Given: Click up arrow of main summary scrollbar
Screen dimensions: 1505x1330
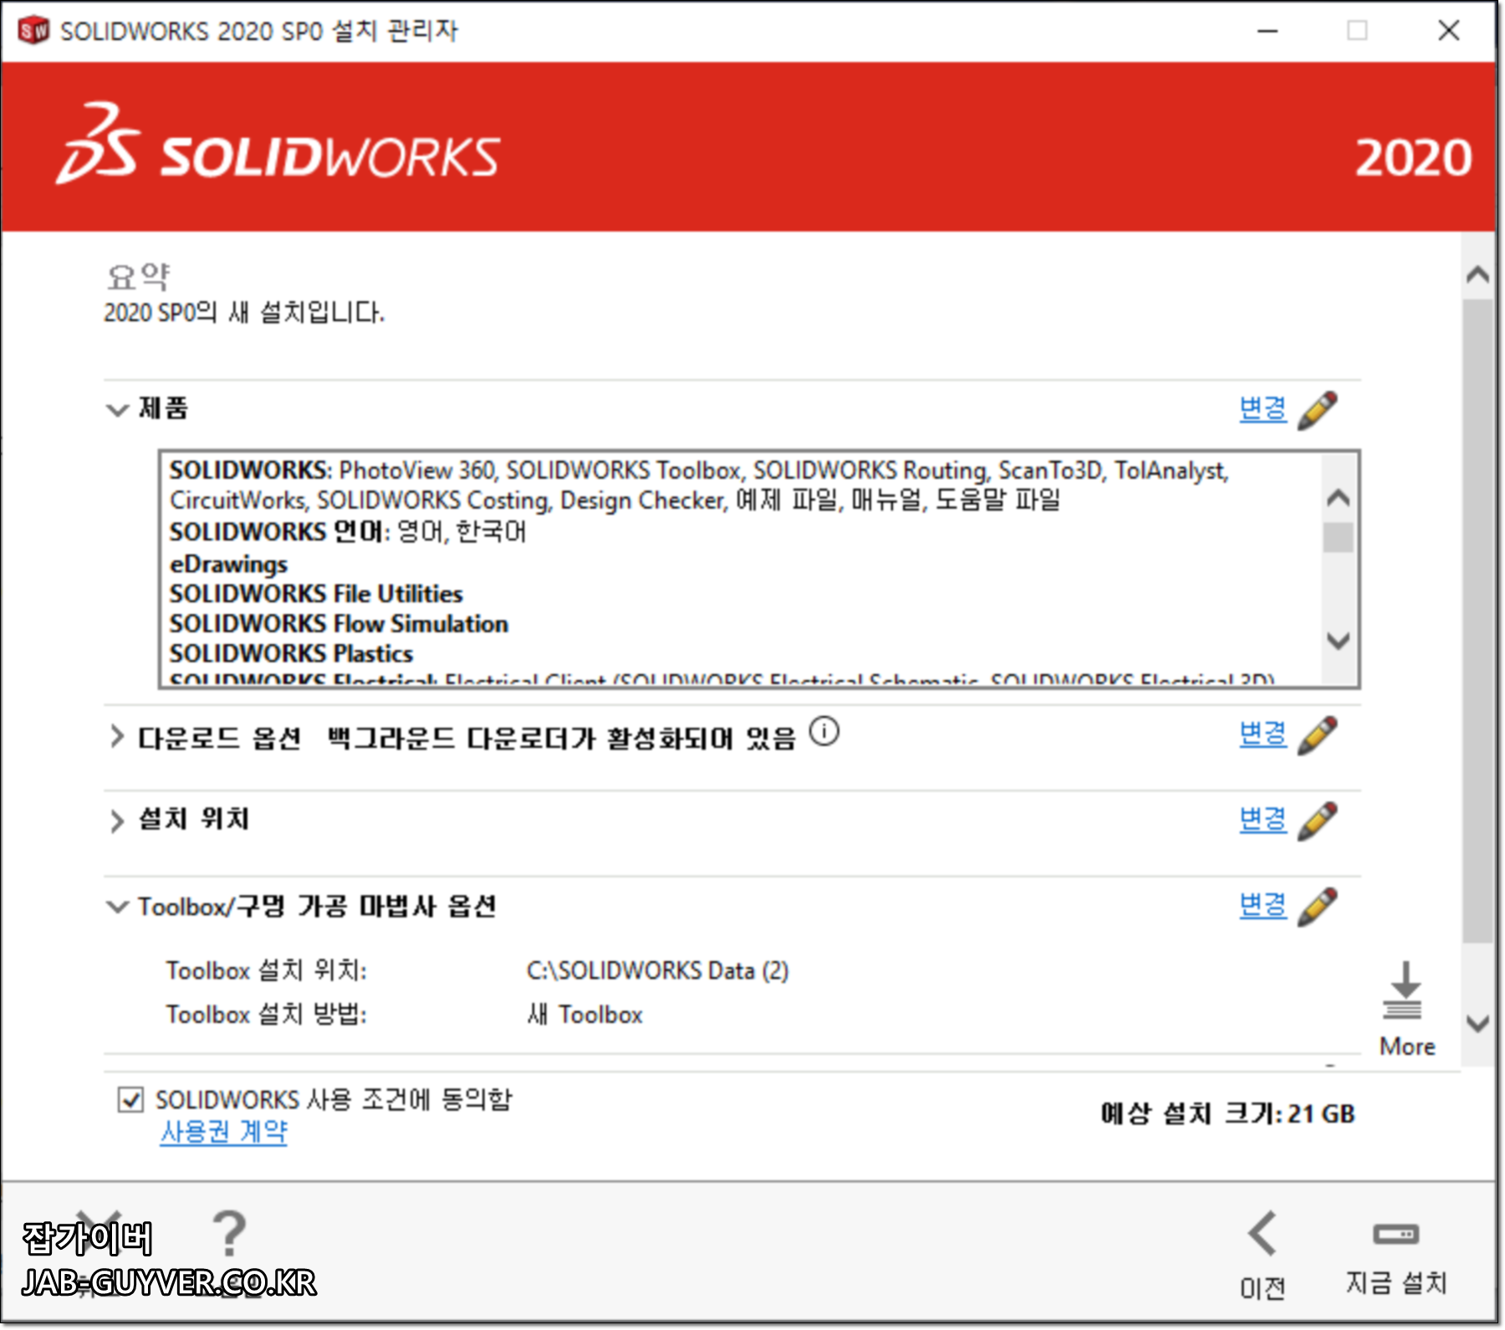Looking at the screenshot, I should (x=1477, y=274).
